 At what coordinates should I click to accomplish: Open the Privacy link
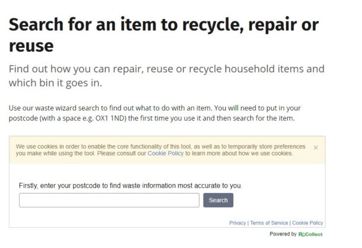pyautogui.click(x=237, y=223)
